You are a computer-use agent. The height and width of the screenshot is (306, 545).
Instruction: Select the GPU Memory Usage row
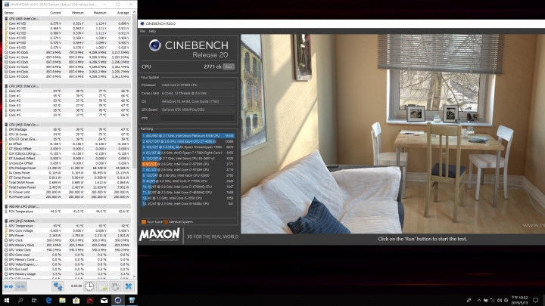click(x=67, y=274)
